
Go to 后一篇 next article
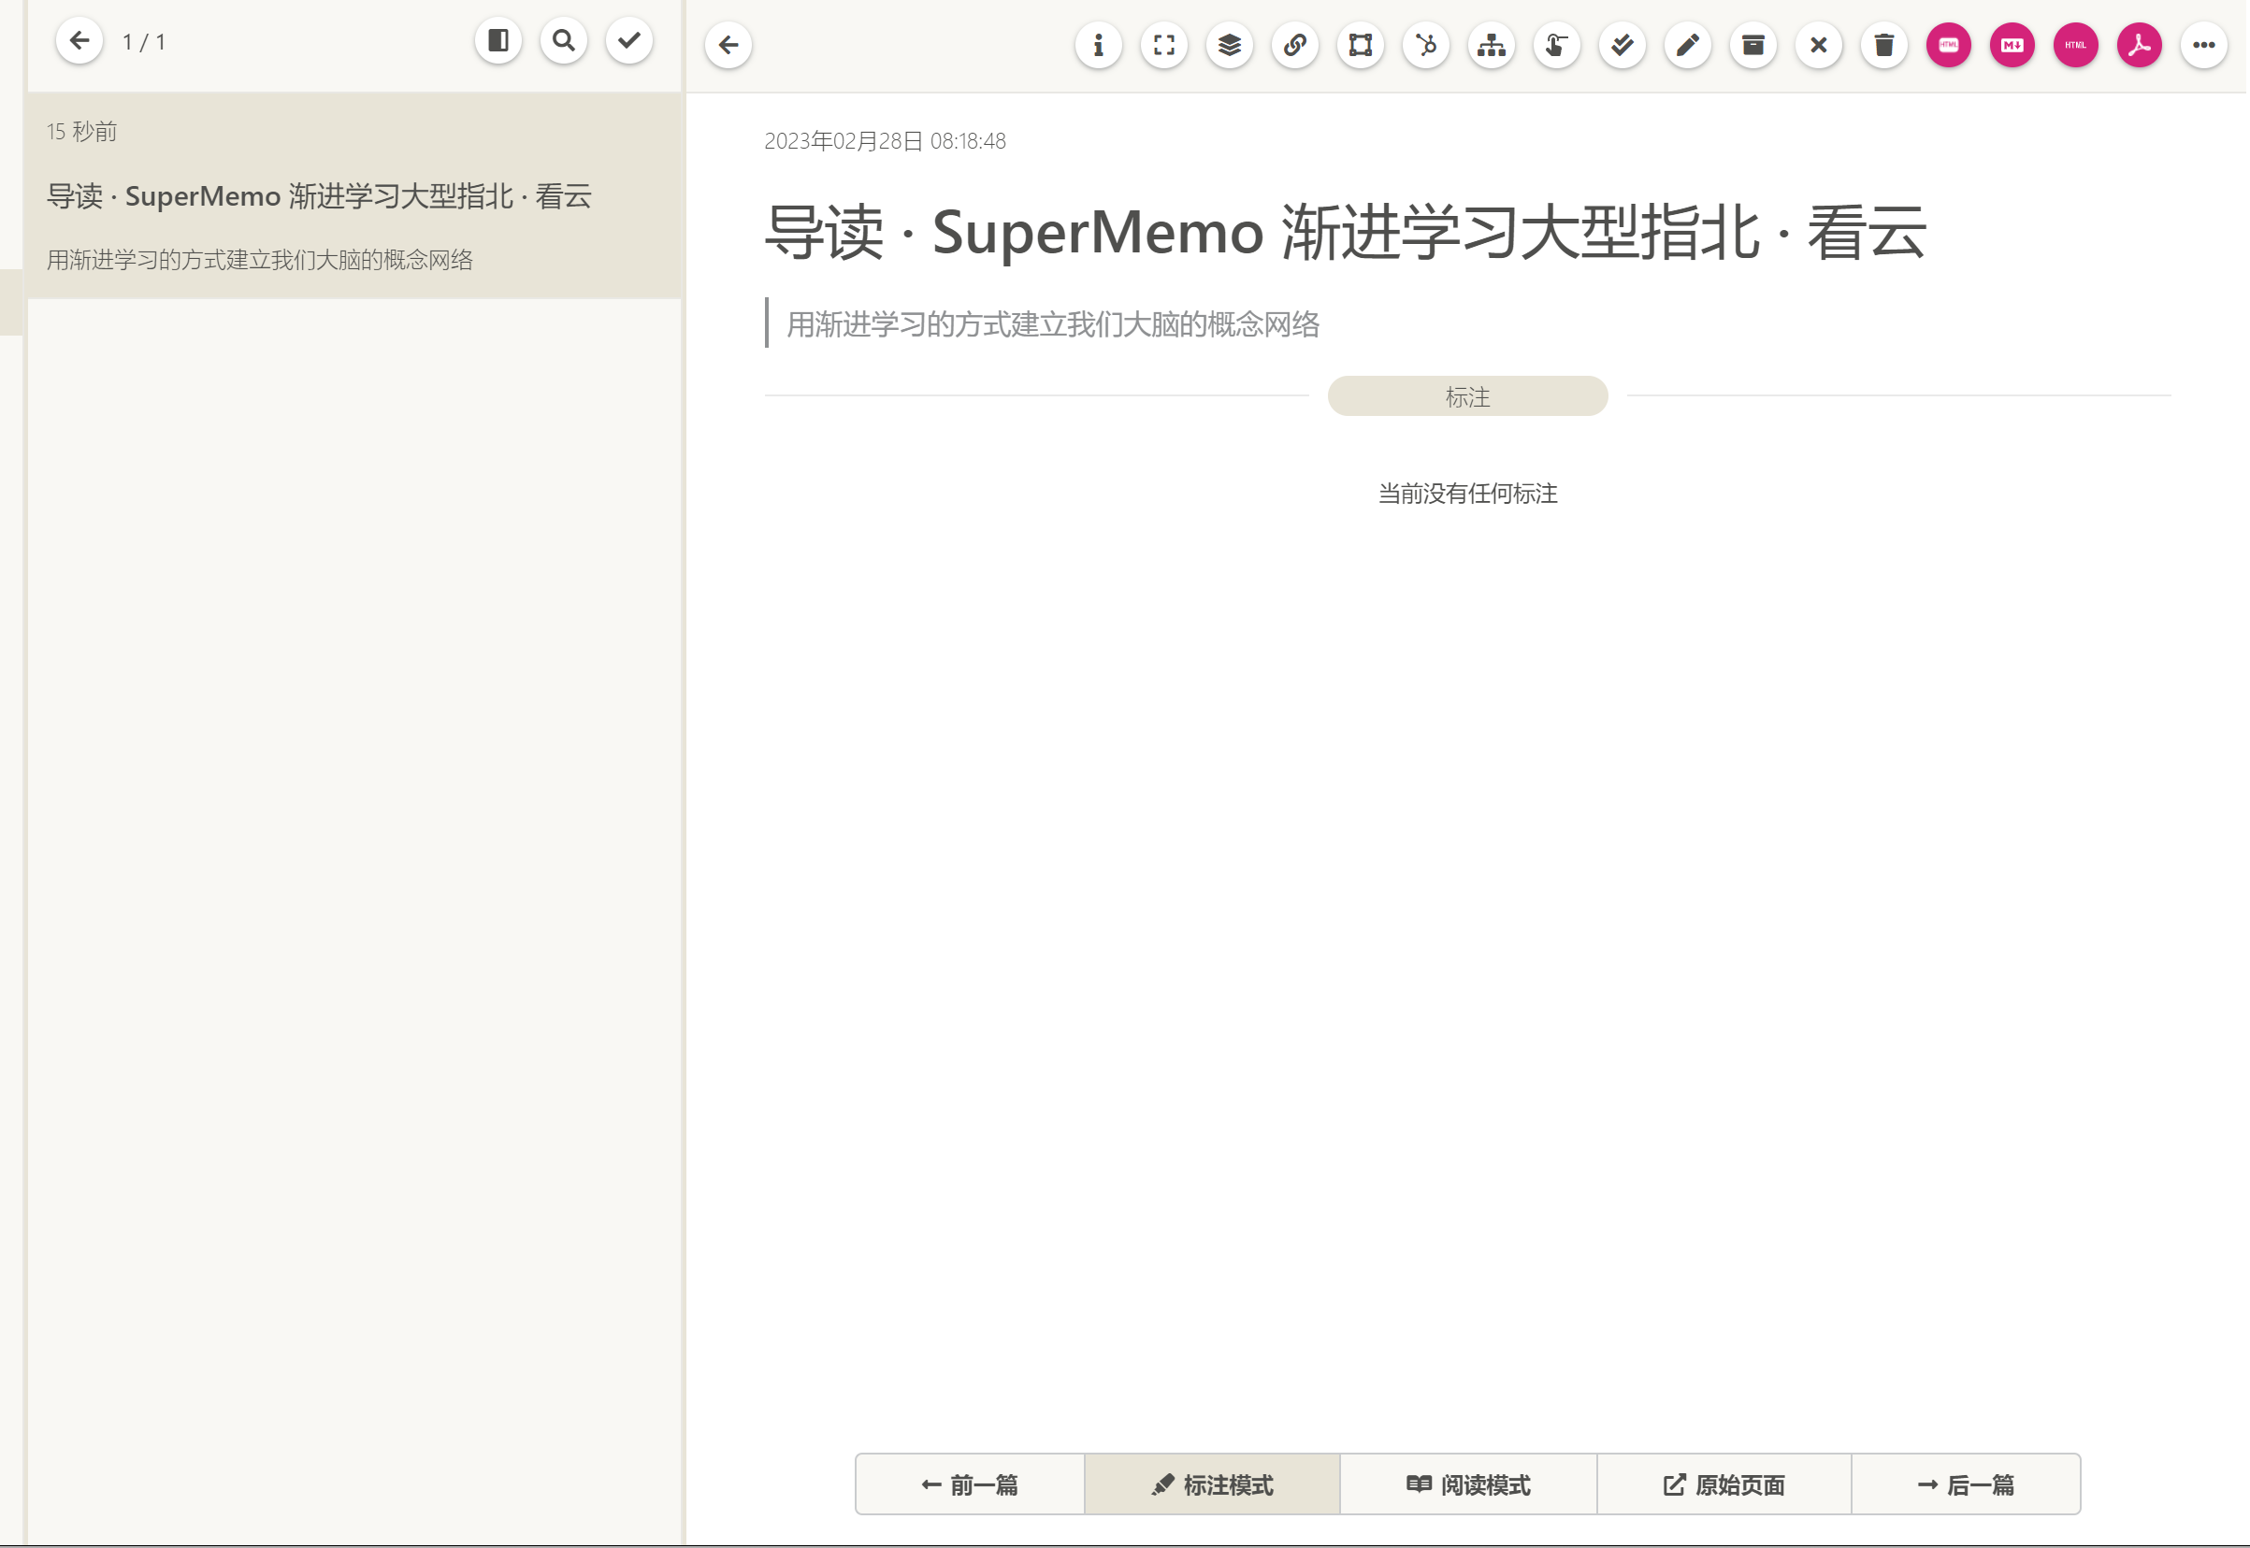1967,1484
